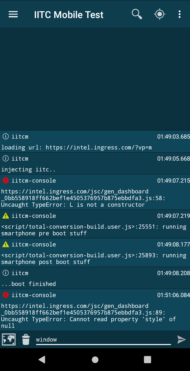The width and height of the screenshot is (190, 371).
Task: Clear the debug log with trash icon
Action: coord(26,339)
